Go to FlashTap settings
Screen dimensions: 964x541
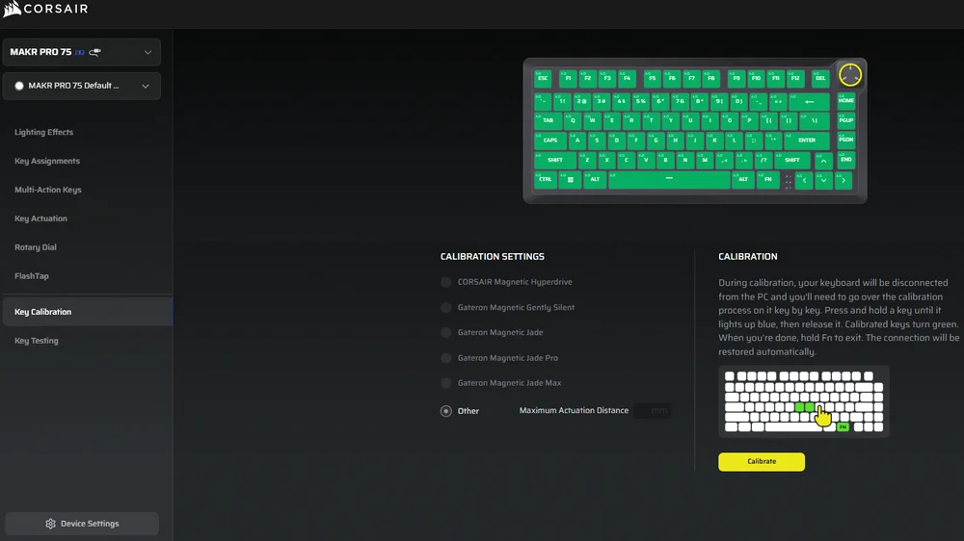(x=32, y=276)
